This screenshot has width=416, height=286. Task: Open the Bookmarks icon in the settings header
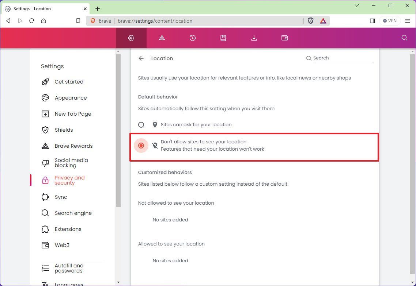(223, 38)
